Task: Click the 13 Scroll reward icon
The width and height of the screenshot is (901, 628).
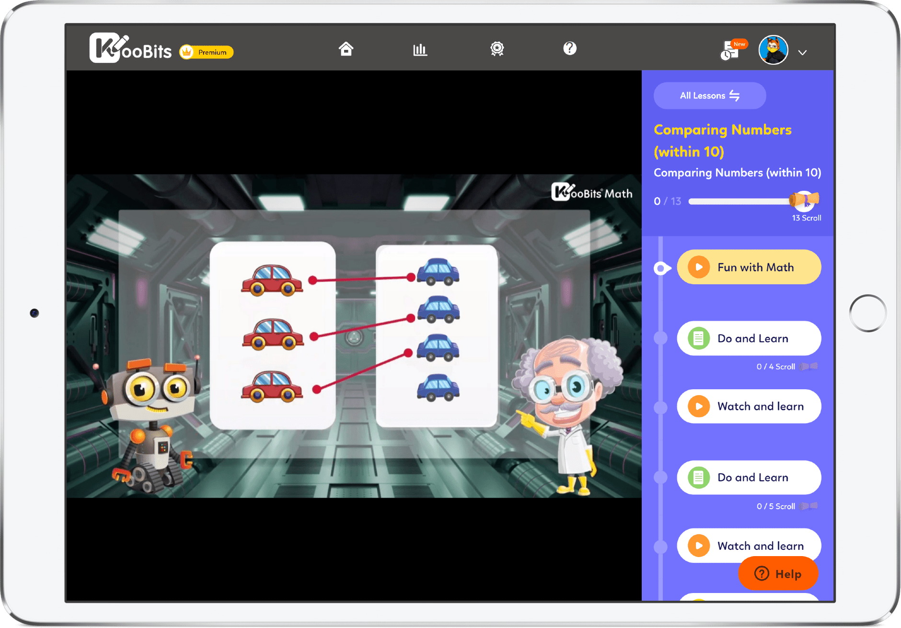Action: pyautogui.click(x=805, y=200)
